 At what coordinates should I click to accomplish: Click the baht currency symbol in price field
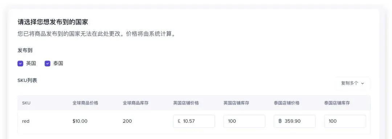pyautogui.click(x=280, y=121)
